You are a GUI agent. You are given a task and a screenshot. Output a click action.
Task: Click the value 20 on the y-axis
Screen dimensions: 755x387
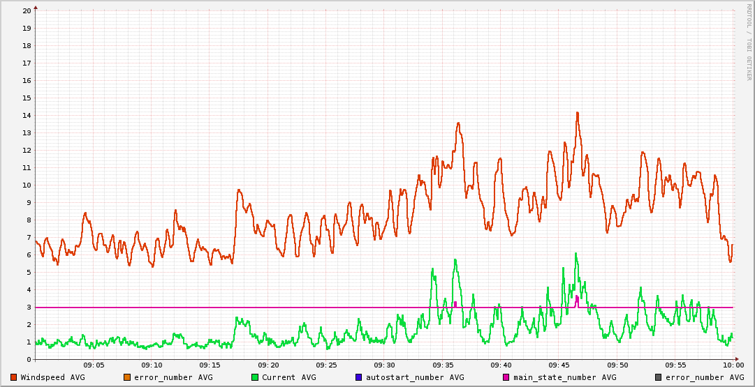(27, 11)
